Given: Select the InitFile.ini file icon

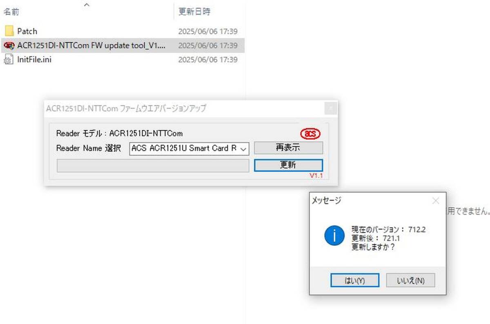Looking at the screenshot, I should pos(9,60).
